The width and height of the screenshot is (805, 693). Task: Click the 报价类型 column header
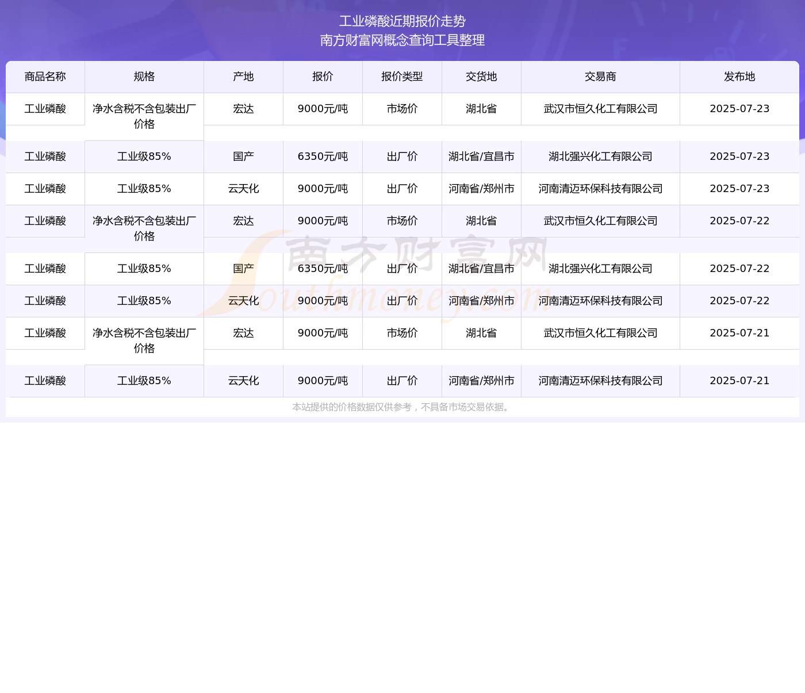[x=402, y=76]
